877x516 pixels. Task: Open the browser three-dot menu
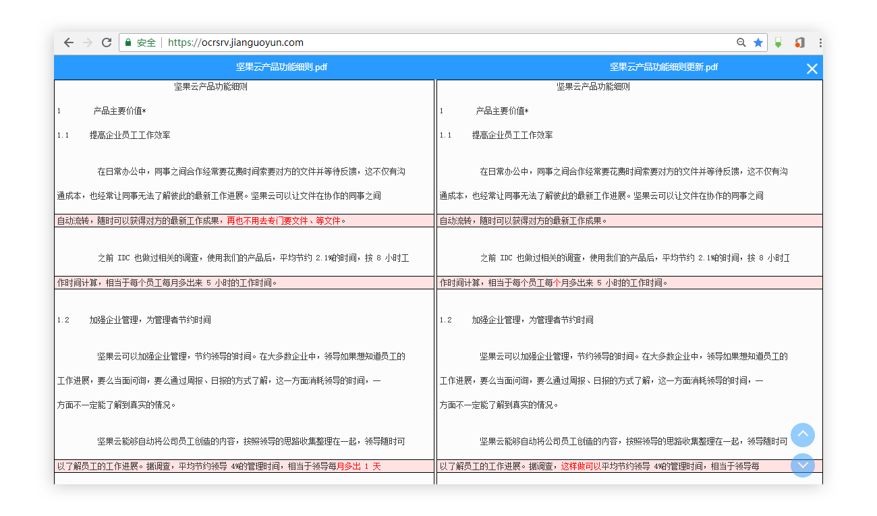[820, 42]
